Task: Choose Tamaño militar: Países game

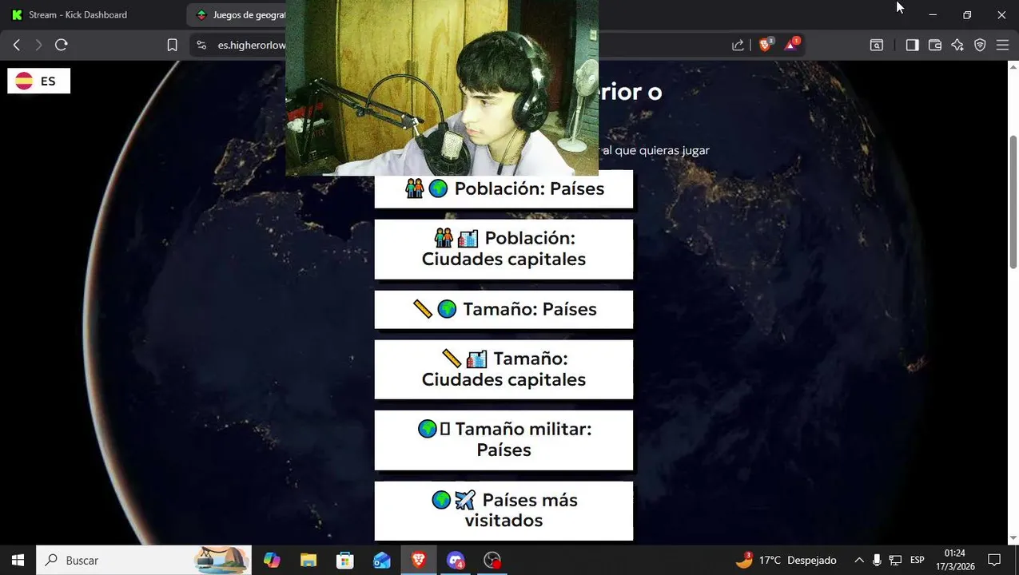Action: 504,440
